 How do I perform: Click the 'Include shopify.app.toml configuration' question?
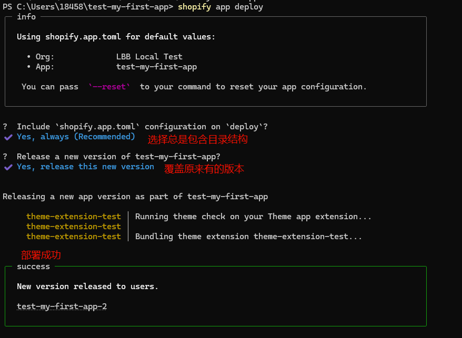(142, 127)
